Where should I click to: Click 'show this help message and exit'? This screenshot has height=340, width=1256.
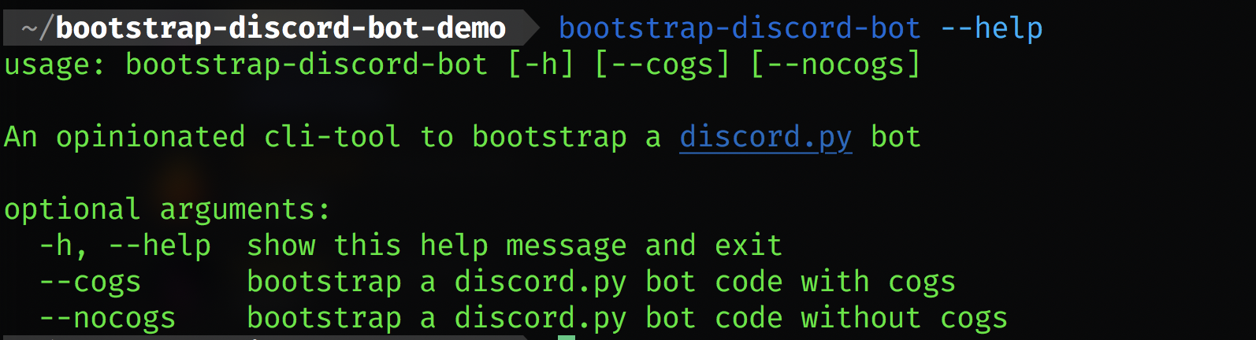pos(515,246)
